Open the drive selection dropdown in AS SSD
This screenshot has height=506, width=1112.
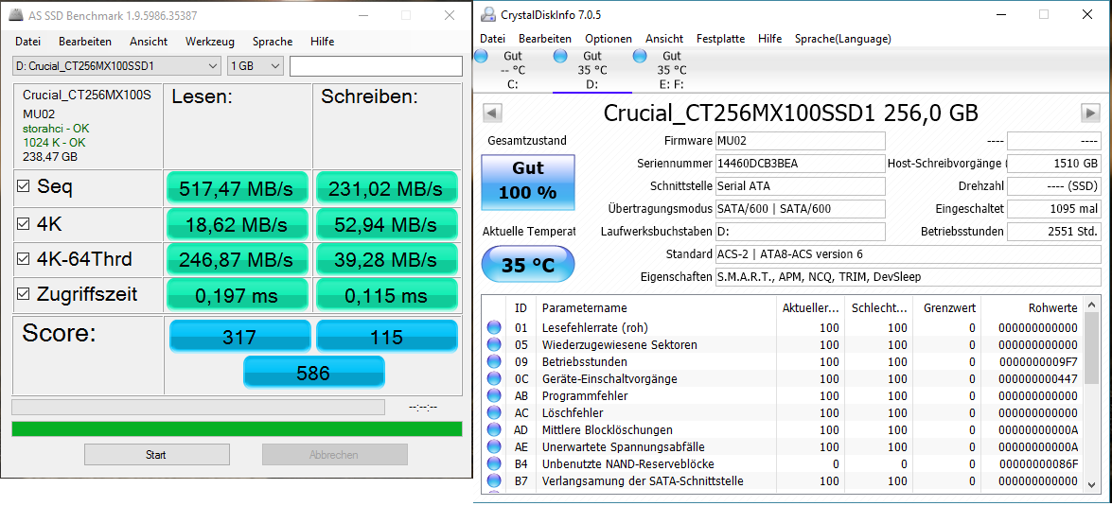(117, 66)
